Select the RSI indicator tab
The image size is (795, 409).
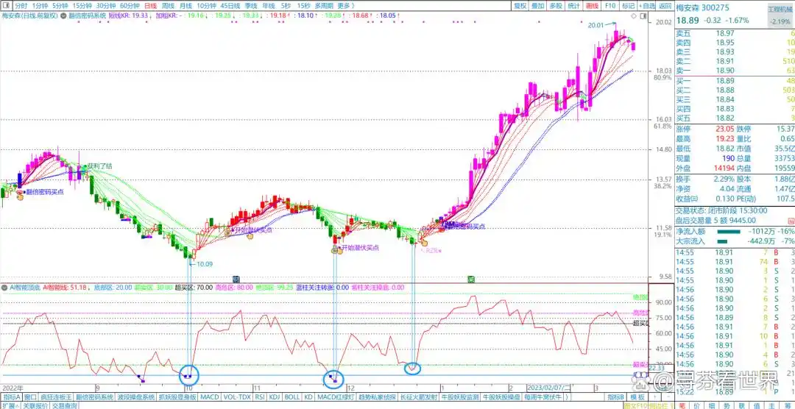point(260,396)
